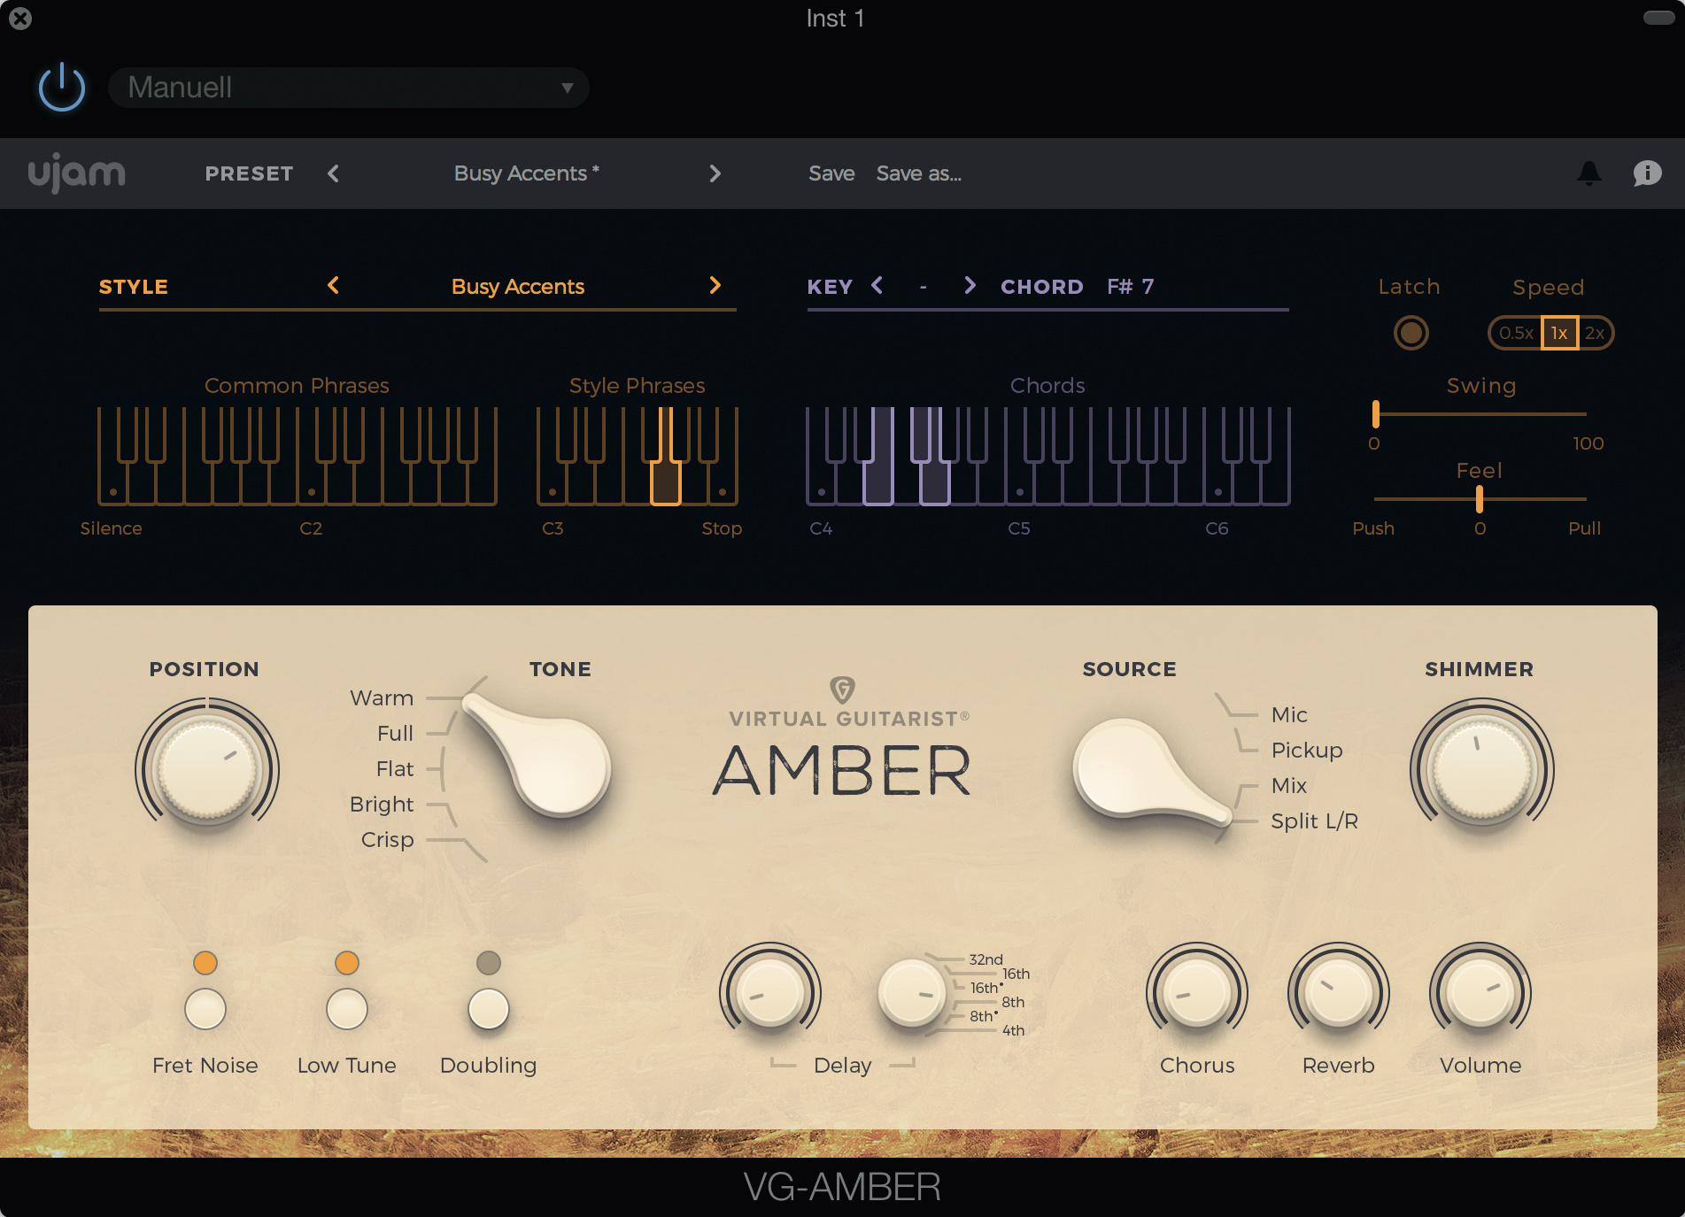Click the C2 key in Common Phrases
The height and width of the screenshot is (1217, 1685).
[x=311, y=482]
